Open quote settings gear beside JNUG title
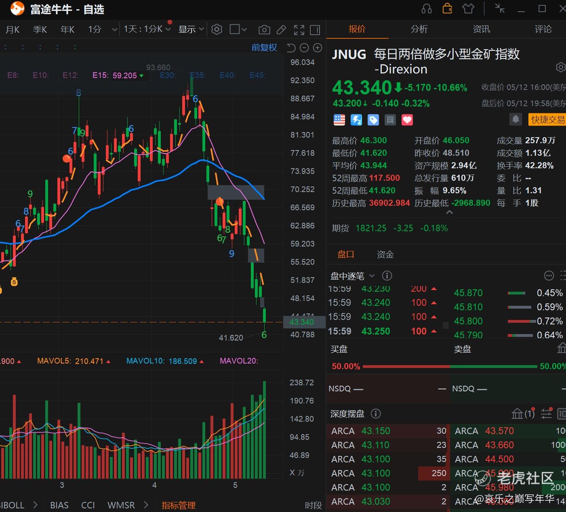This screenshot has height=512, width=566. click(561, 67)
